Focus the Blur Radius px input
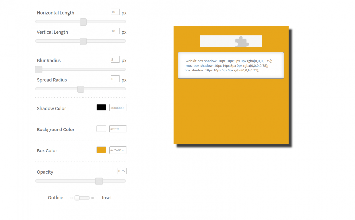The height and width of the screenshot is (220, 355). click(x=115, y=60)
